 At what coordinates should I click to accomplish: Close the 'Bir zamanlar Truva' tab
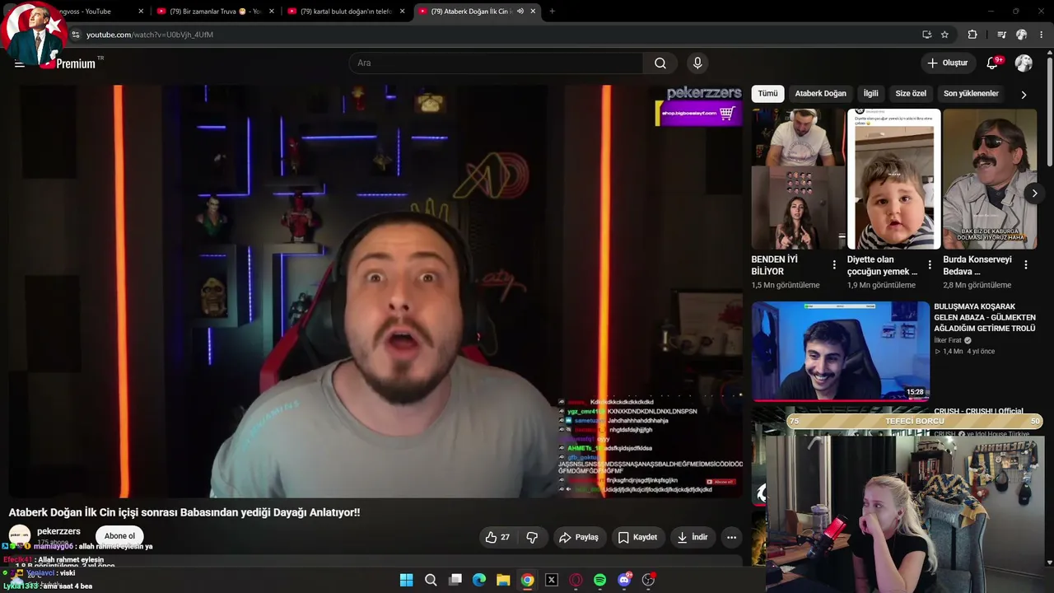[x=271, y=12]
